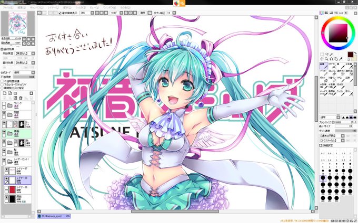
Task: Choose the eraser tool
Action: 332,72
